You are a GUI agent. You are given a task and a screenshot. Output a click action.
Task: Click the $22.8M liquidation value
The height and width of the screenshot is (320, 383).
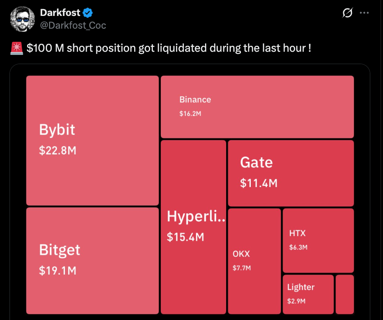click(57, 151)
